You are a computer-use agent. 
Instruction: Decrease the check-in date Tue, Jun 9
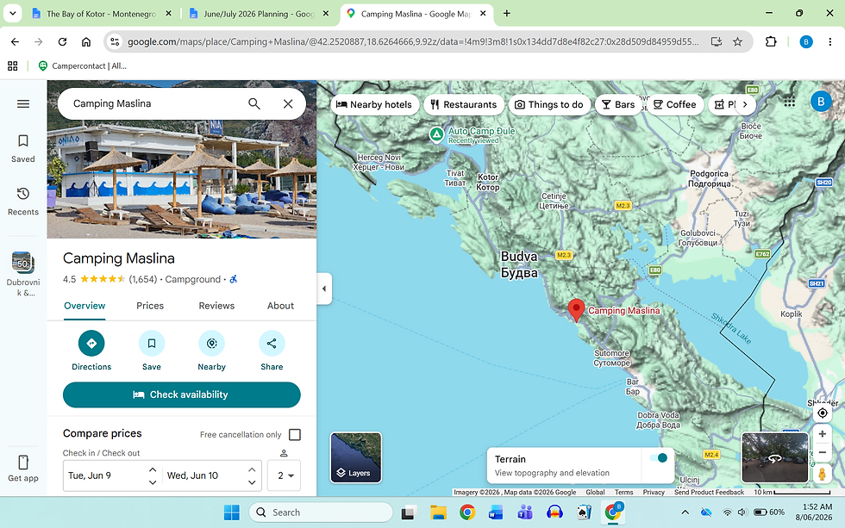(153, 482)
